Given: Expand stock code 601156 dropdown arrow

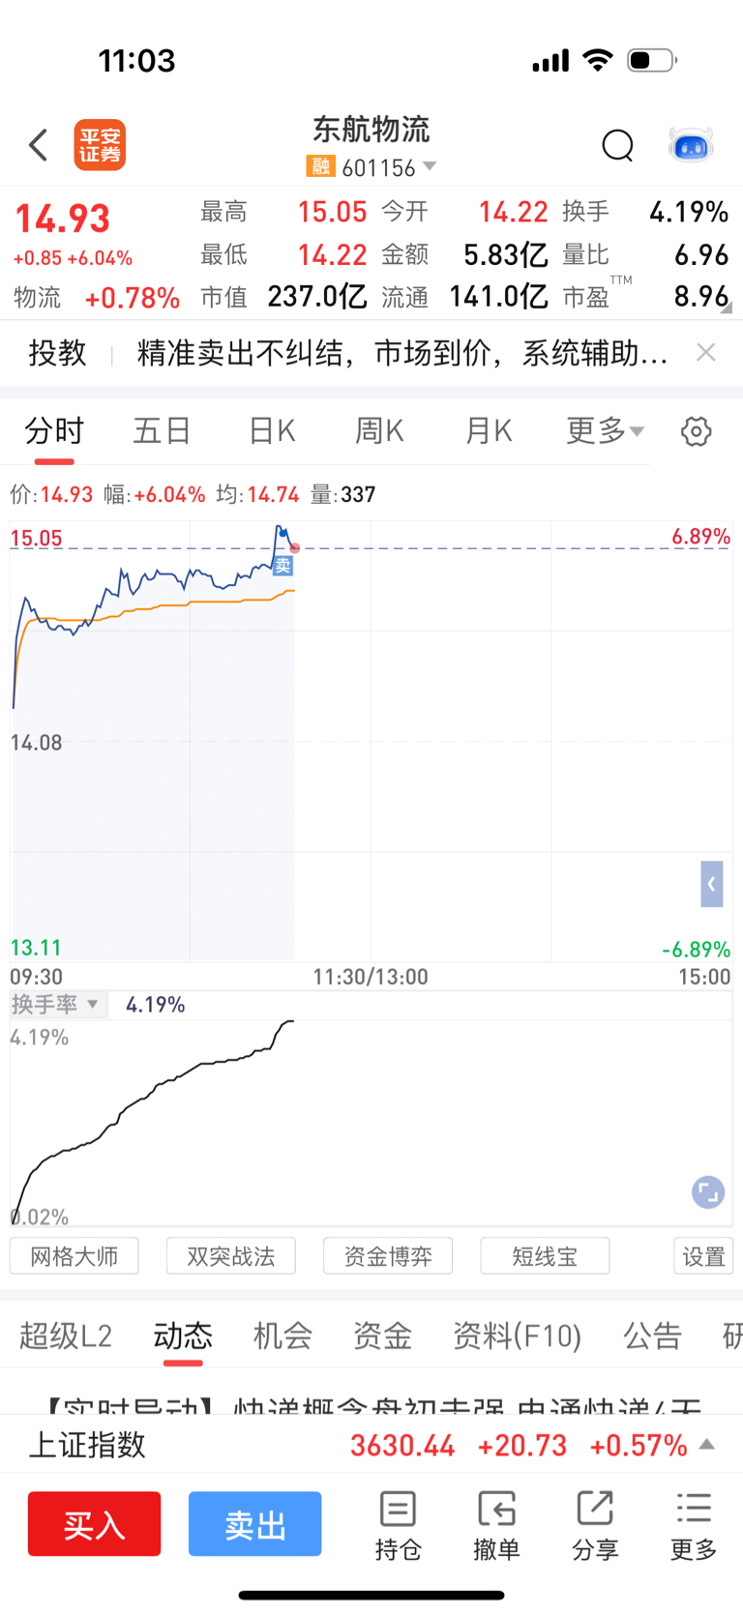Looking at the screenshot, I should [430, 166].
